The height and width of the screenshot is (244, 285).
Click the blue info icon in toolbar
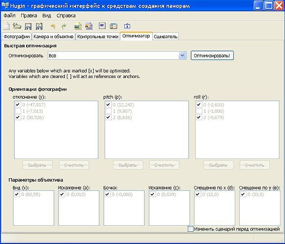[x=127, y=26]
